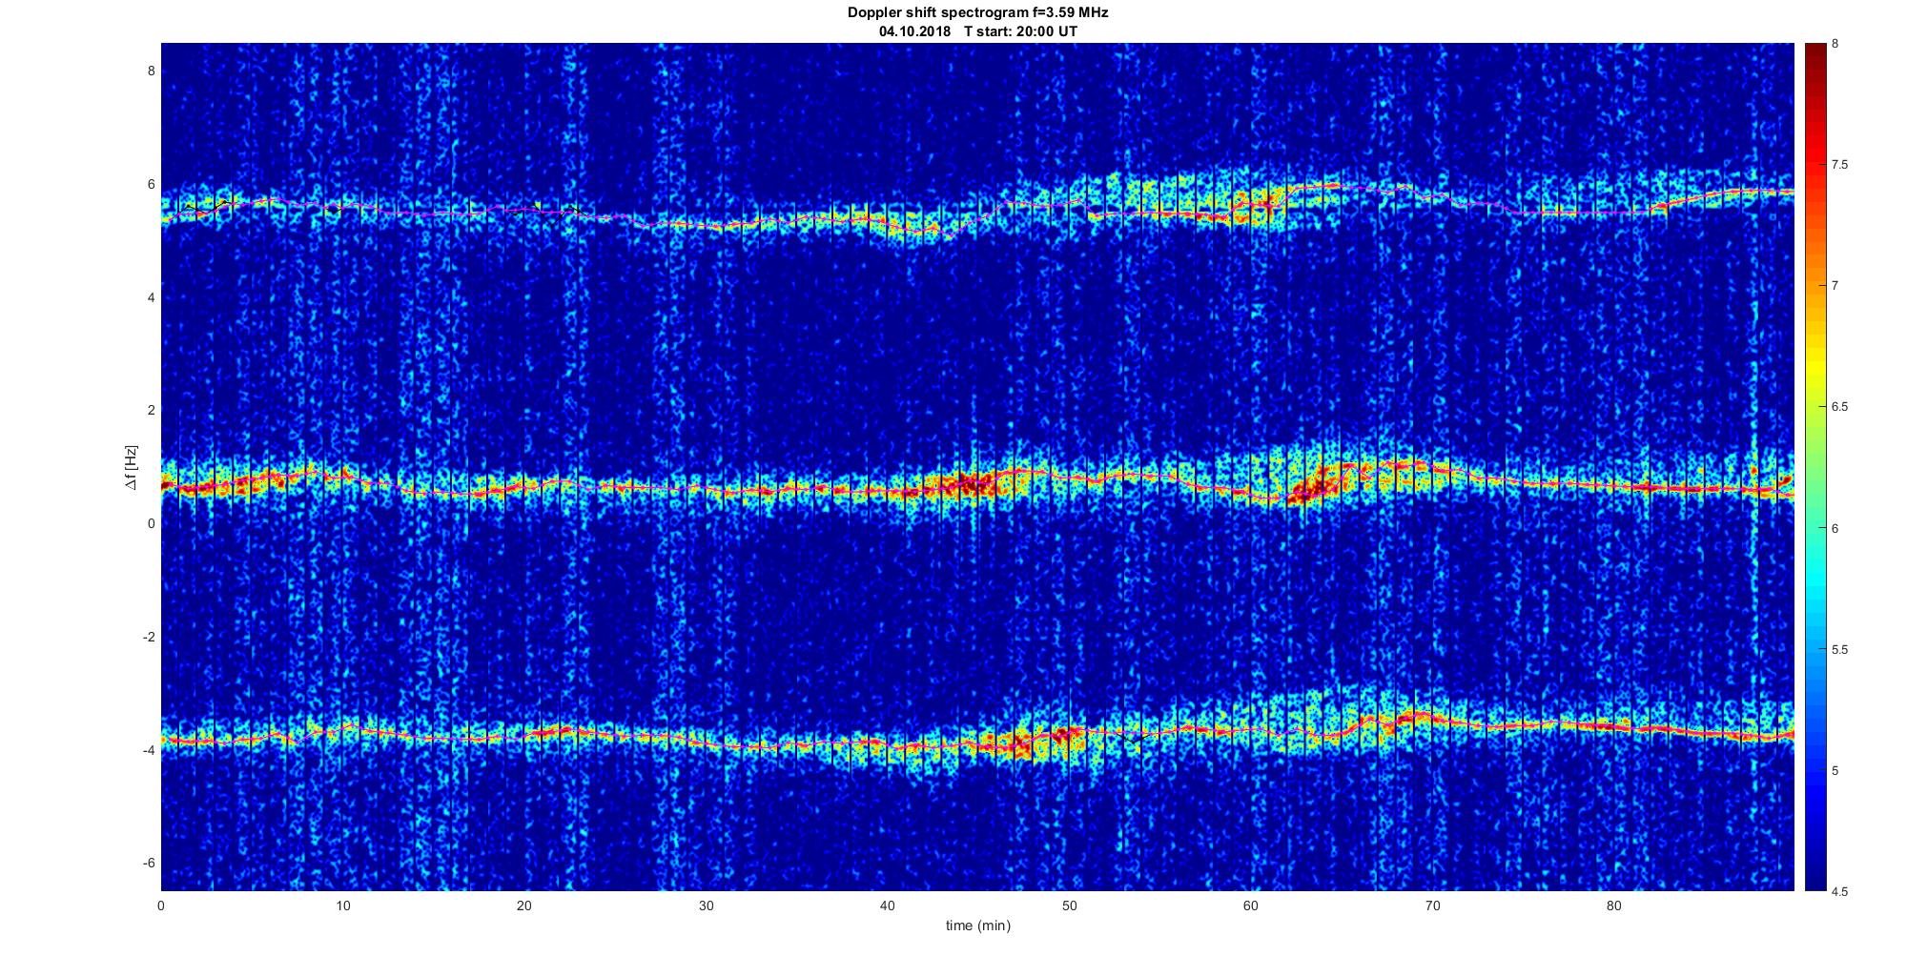
Task: Click the colorbar tick label '4.5'
Action: tap(1840, 892)
